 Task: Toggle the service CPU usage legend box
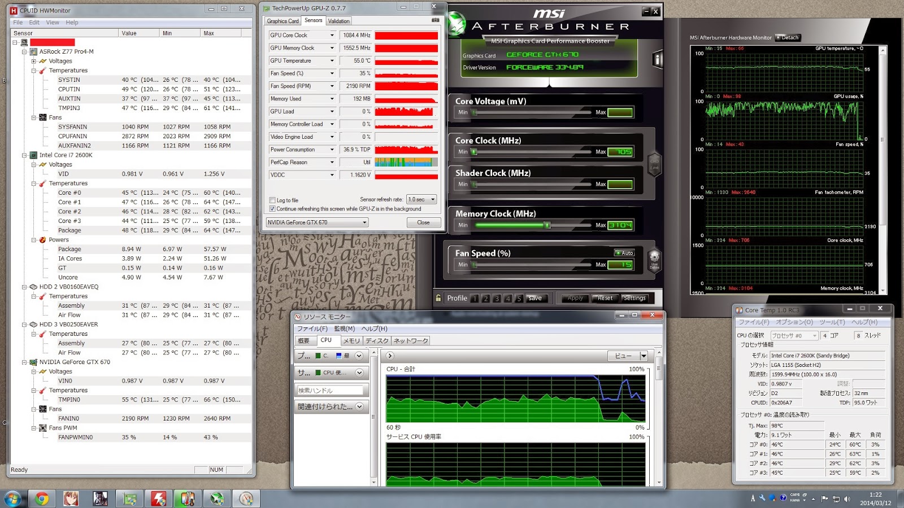click(x=318, y=373)
